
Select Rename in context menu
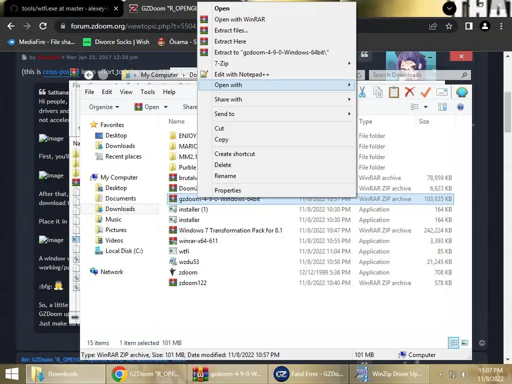click(x=276, y=175)
